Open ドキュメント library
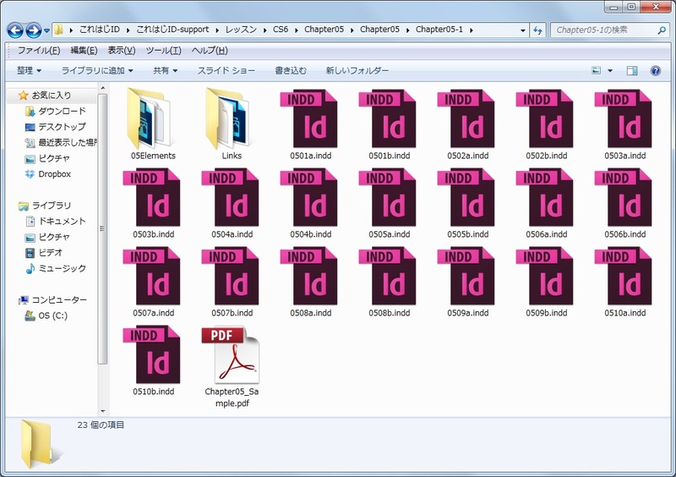676x477 pixels. click(55, 222)
